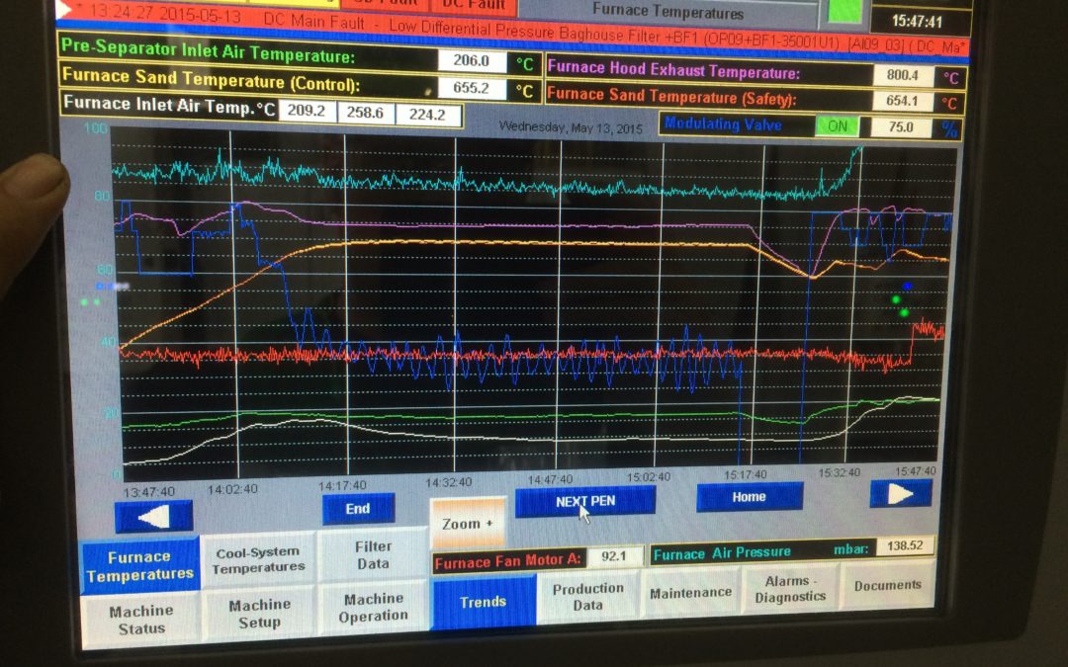
Task: Click the 15:17:40 time axis label
Action: click(x=746, y=475)
